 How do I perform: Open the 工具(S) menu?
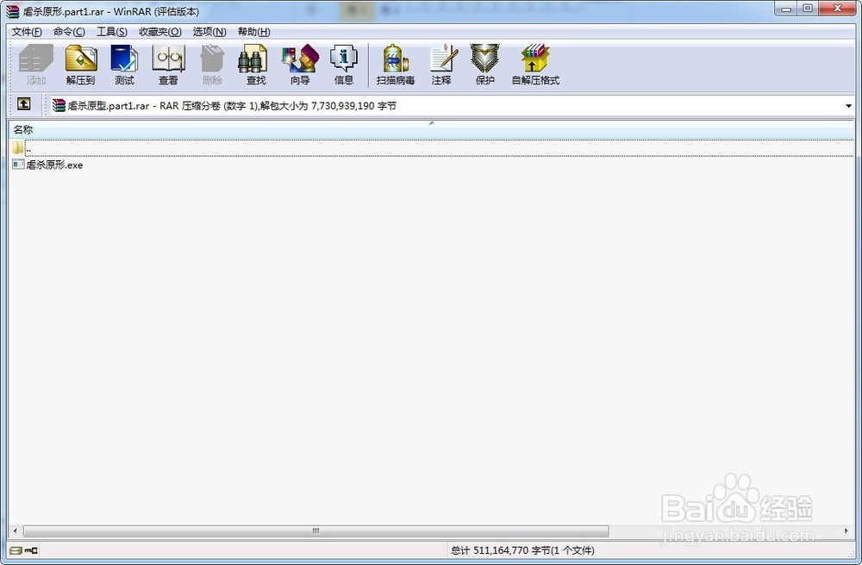[x=111, y=32]
